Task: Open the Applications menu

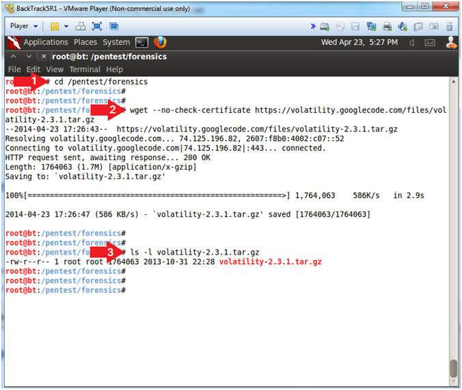Action: [x=46, y=42]
